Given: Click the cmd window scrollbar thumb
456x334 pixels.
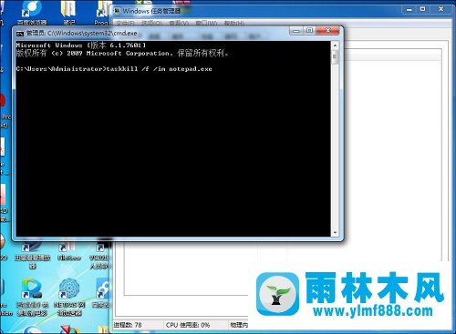Looking at the screenshot, I should pos(335,57).
